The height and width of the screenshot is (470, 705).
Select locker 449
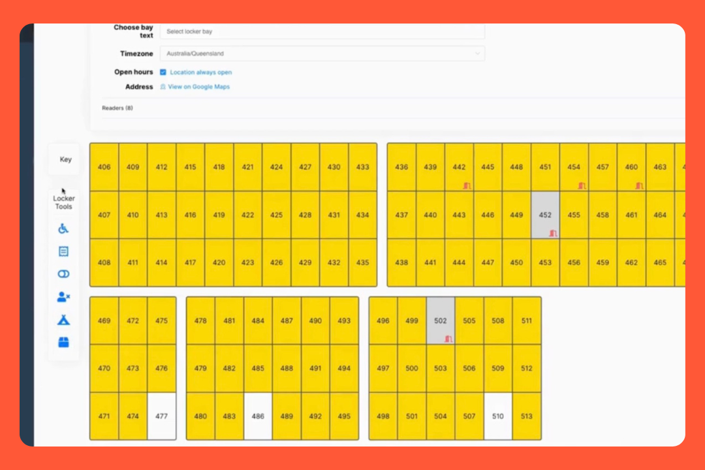click(516, 215)
